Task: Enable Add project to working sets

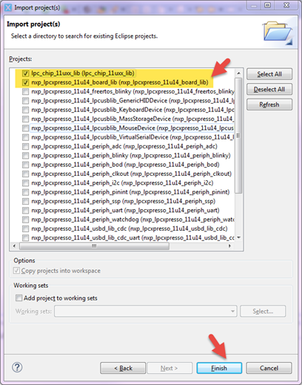Action: (x=19, y=297)
